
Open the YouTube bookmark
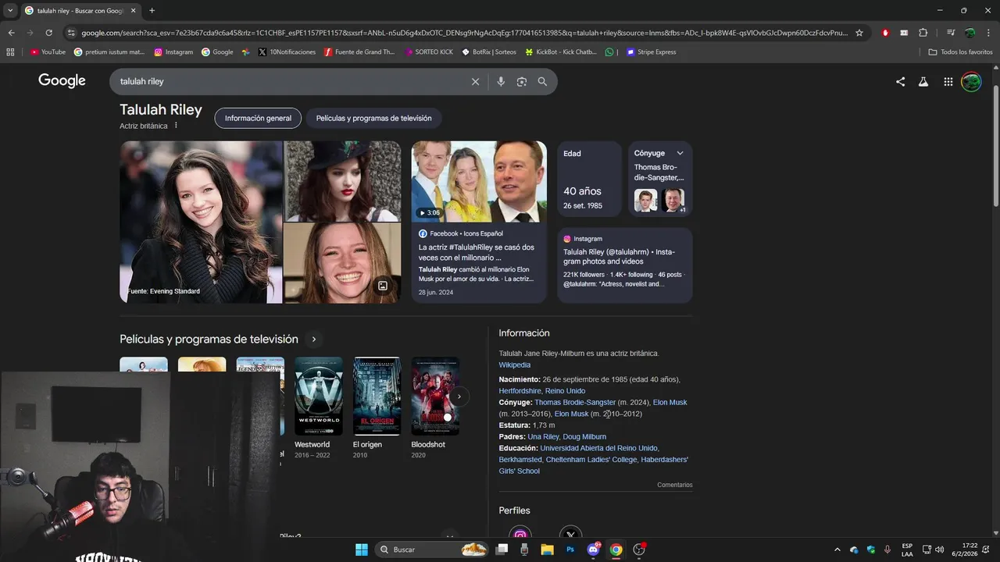48,52
